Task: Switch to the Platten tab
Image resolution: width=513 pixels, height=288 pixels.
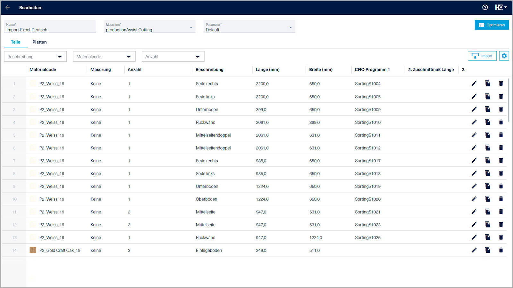Action: click(x=39, y=42)
